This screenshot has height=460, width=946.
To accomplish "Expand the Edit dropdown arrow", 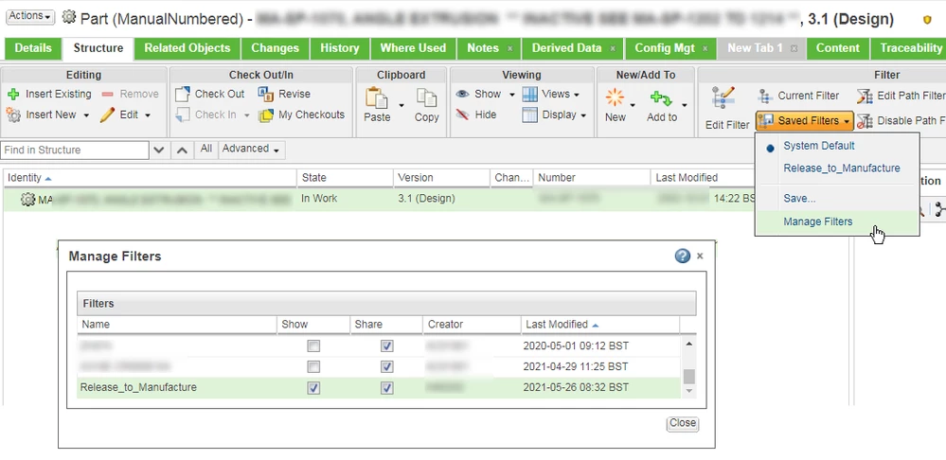I will tap(147, 115).
